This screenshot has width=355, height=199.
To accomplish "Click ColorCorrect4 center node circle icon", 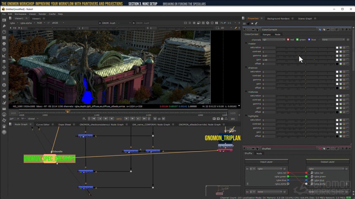I will click(249, 30).
